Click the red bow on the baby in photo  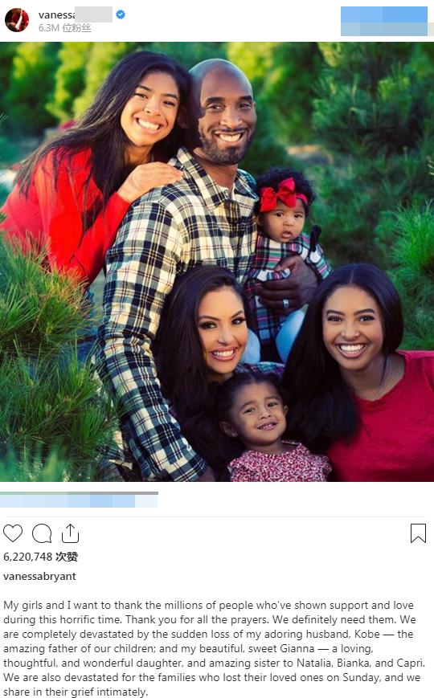click(x=282, y=195)
